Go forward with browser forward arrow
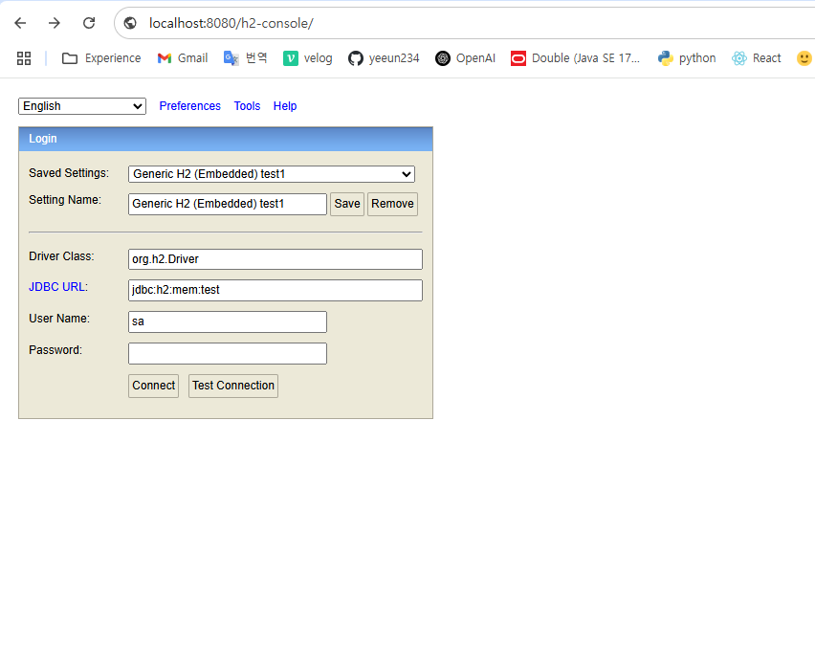Viewport: 815px width, 664px height. click(55, 23)
